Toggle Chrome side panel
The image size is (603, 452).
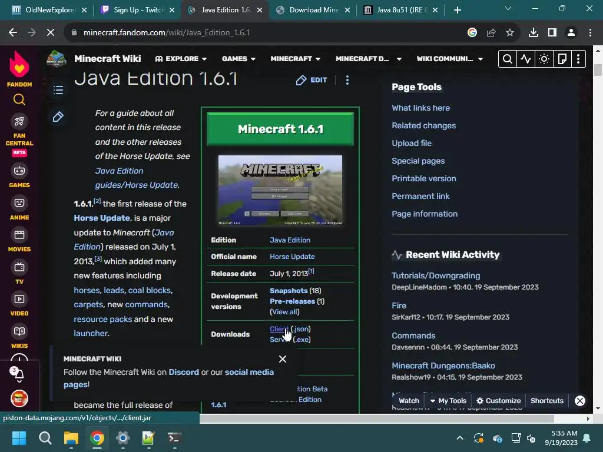point(552,33)
